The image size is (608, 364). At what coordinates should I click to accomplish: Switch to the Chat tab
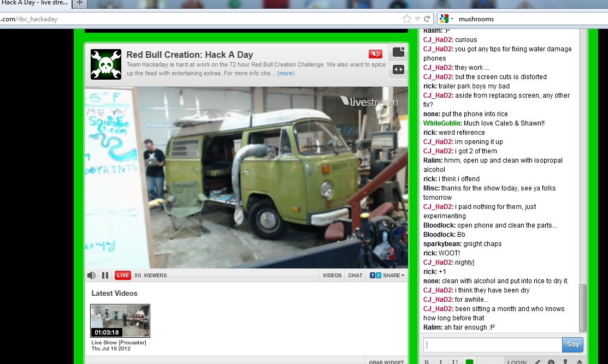coord(355,276)
